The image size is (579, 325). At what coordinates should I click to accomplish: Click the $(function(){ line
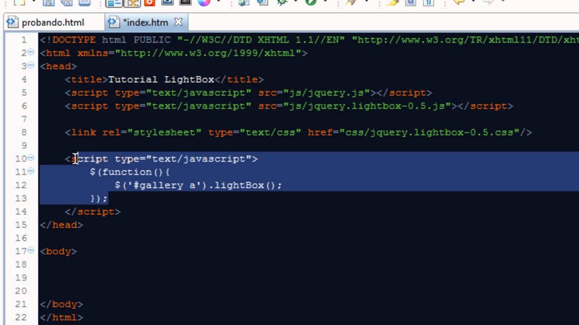click(130, 172)
